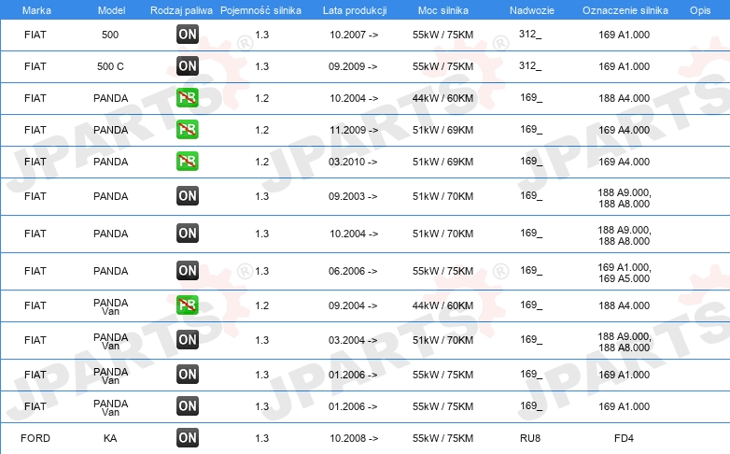Select the model cell '500 C'
Viewport: 730px width, 454px height.
(110, 66)
